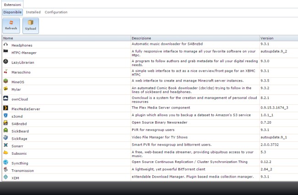Upload a plugin package
Image resolution: width=298 pixels, height=195 pixels.
pyautogui.click(x=31, y=26)
